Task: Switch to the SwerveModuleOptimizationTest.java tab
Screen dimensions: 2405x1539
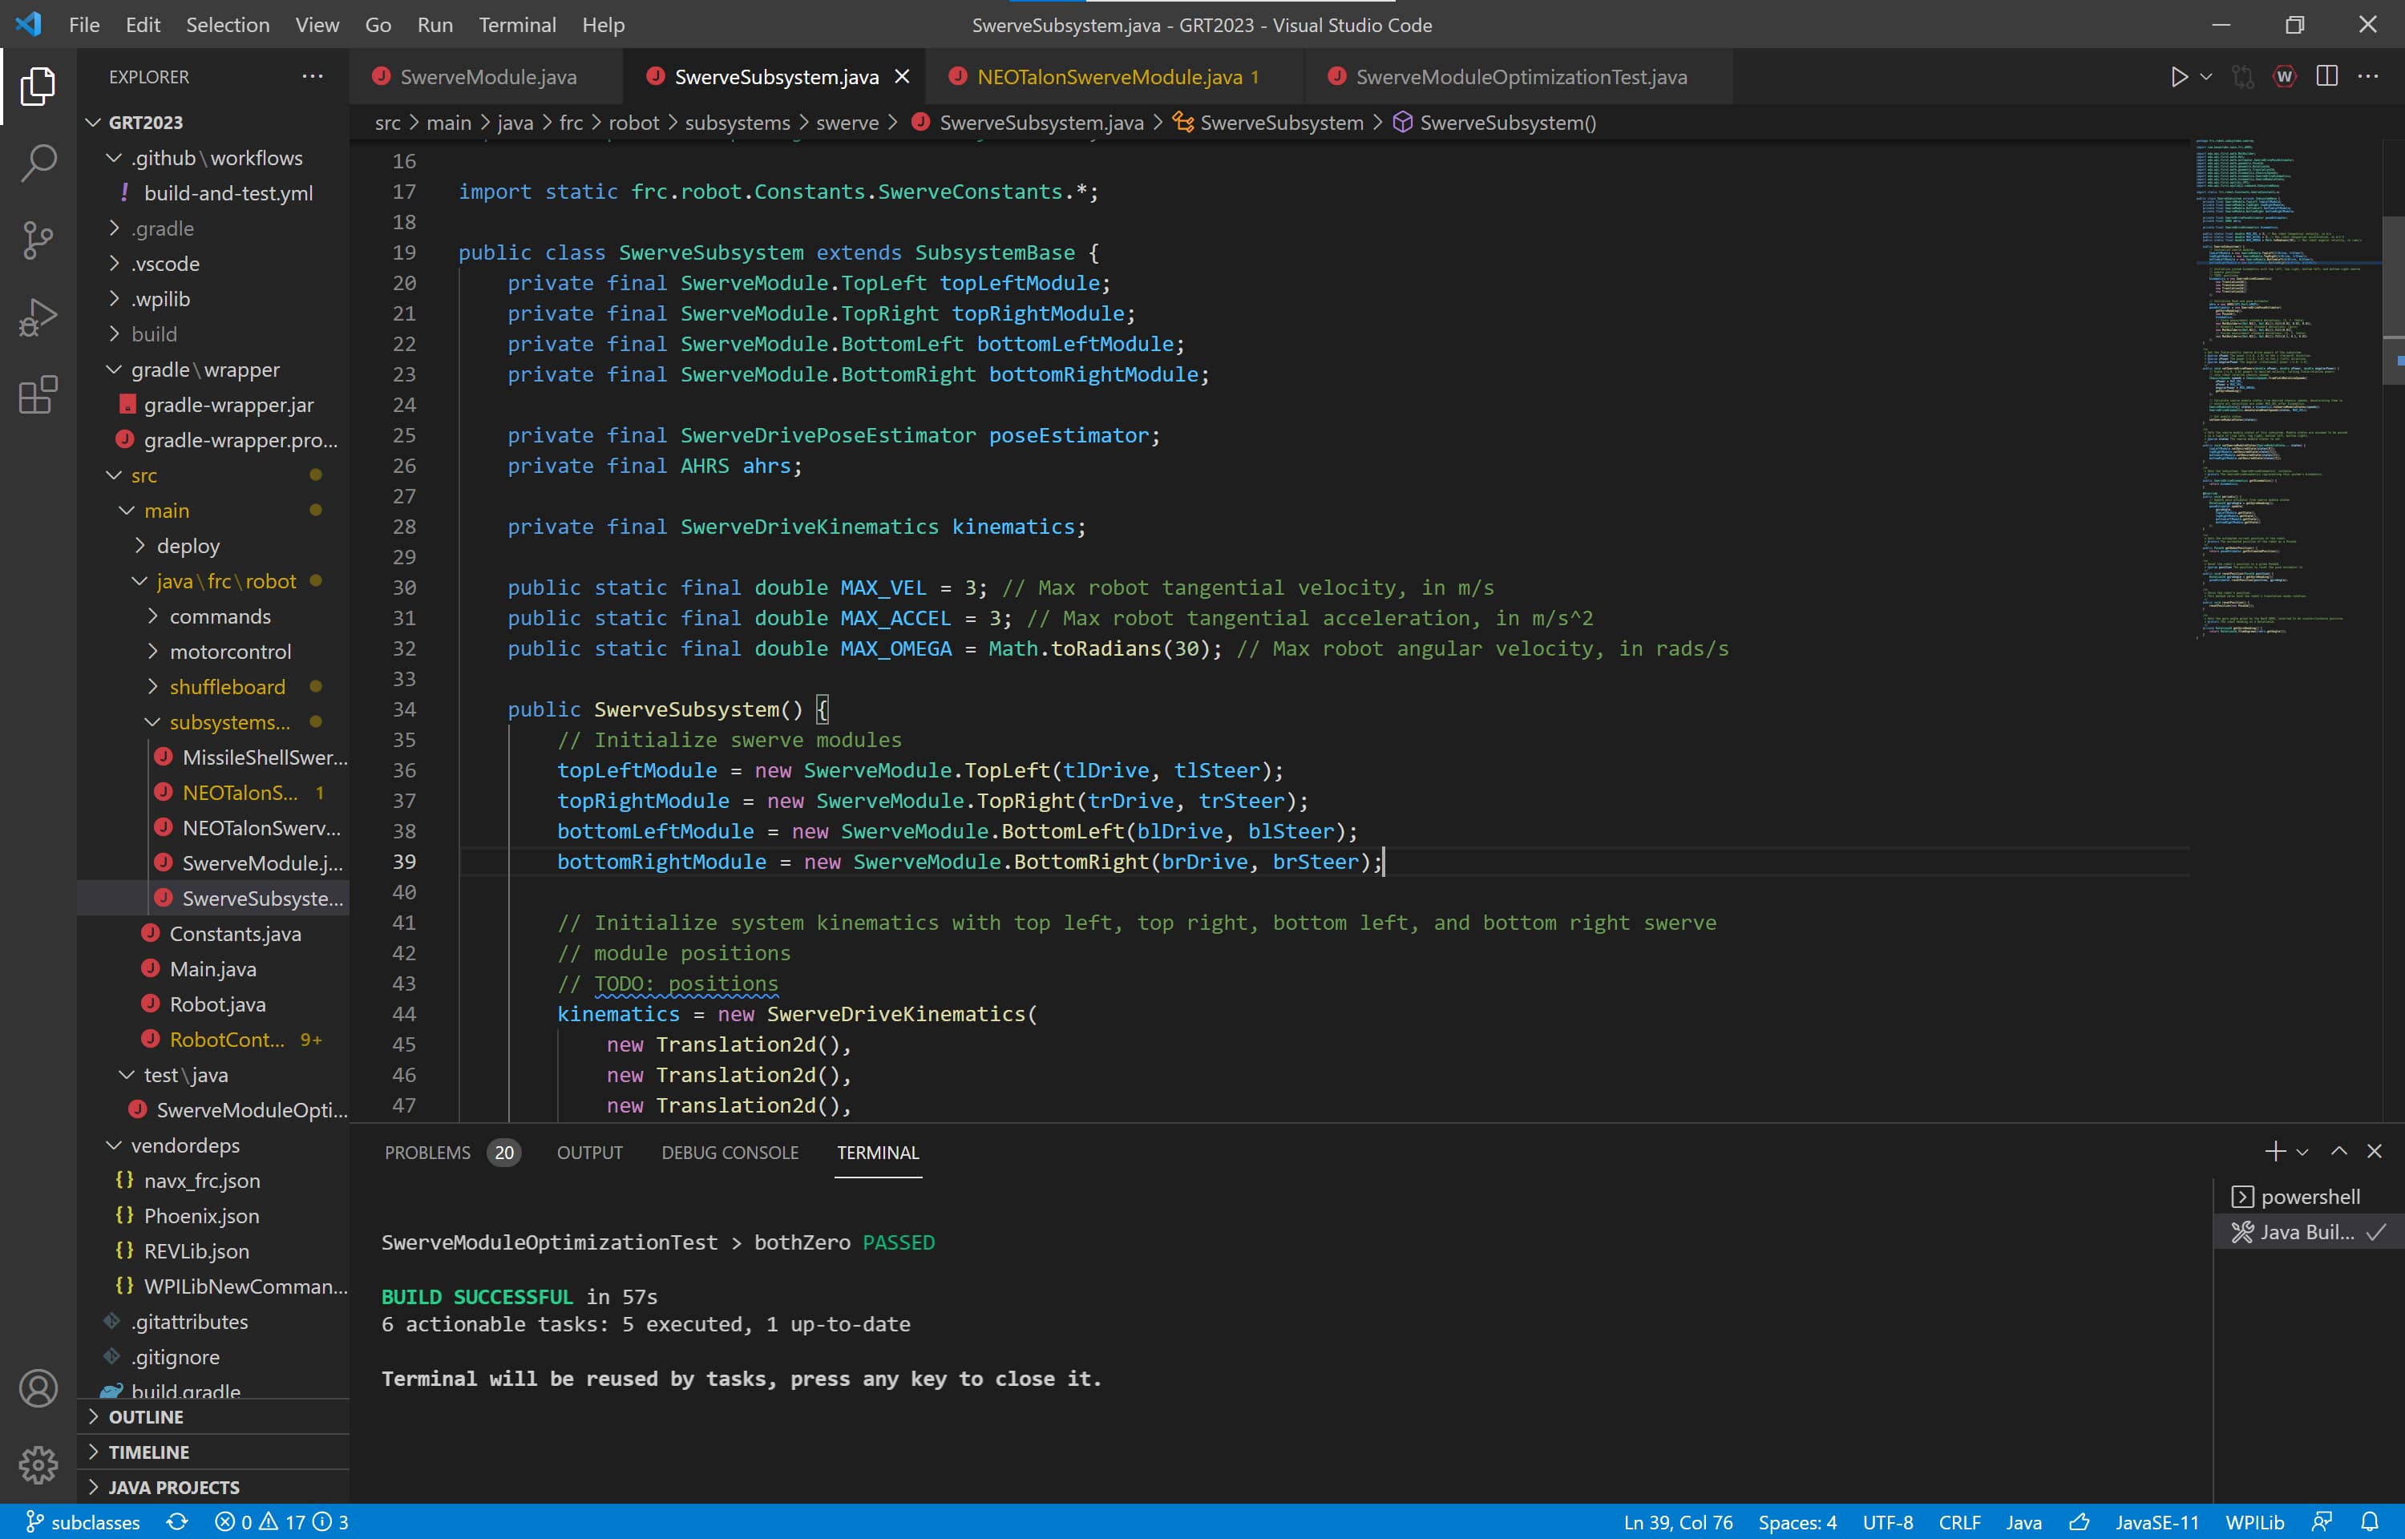Action: tap(1520, 77)
